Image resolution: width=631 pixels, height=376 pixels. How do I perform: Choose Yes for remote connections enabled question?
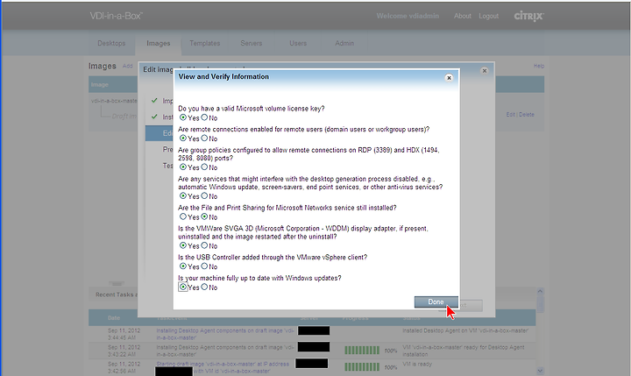click(183, 138)
